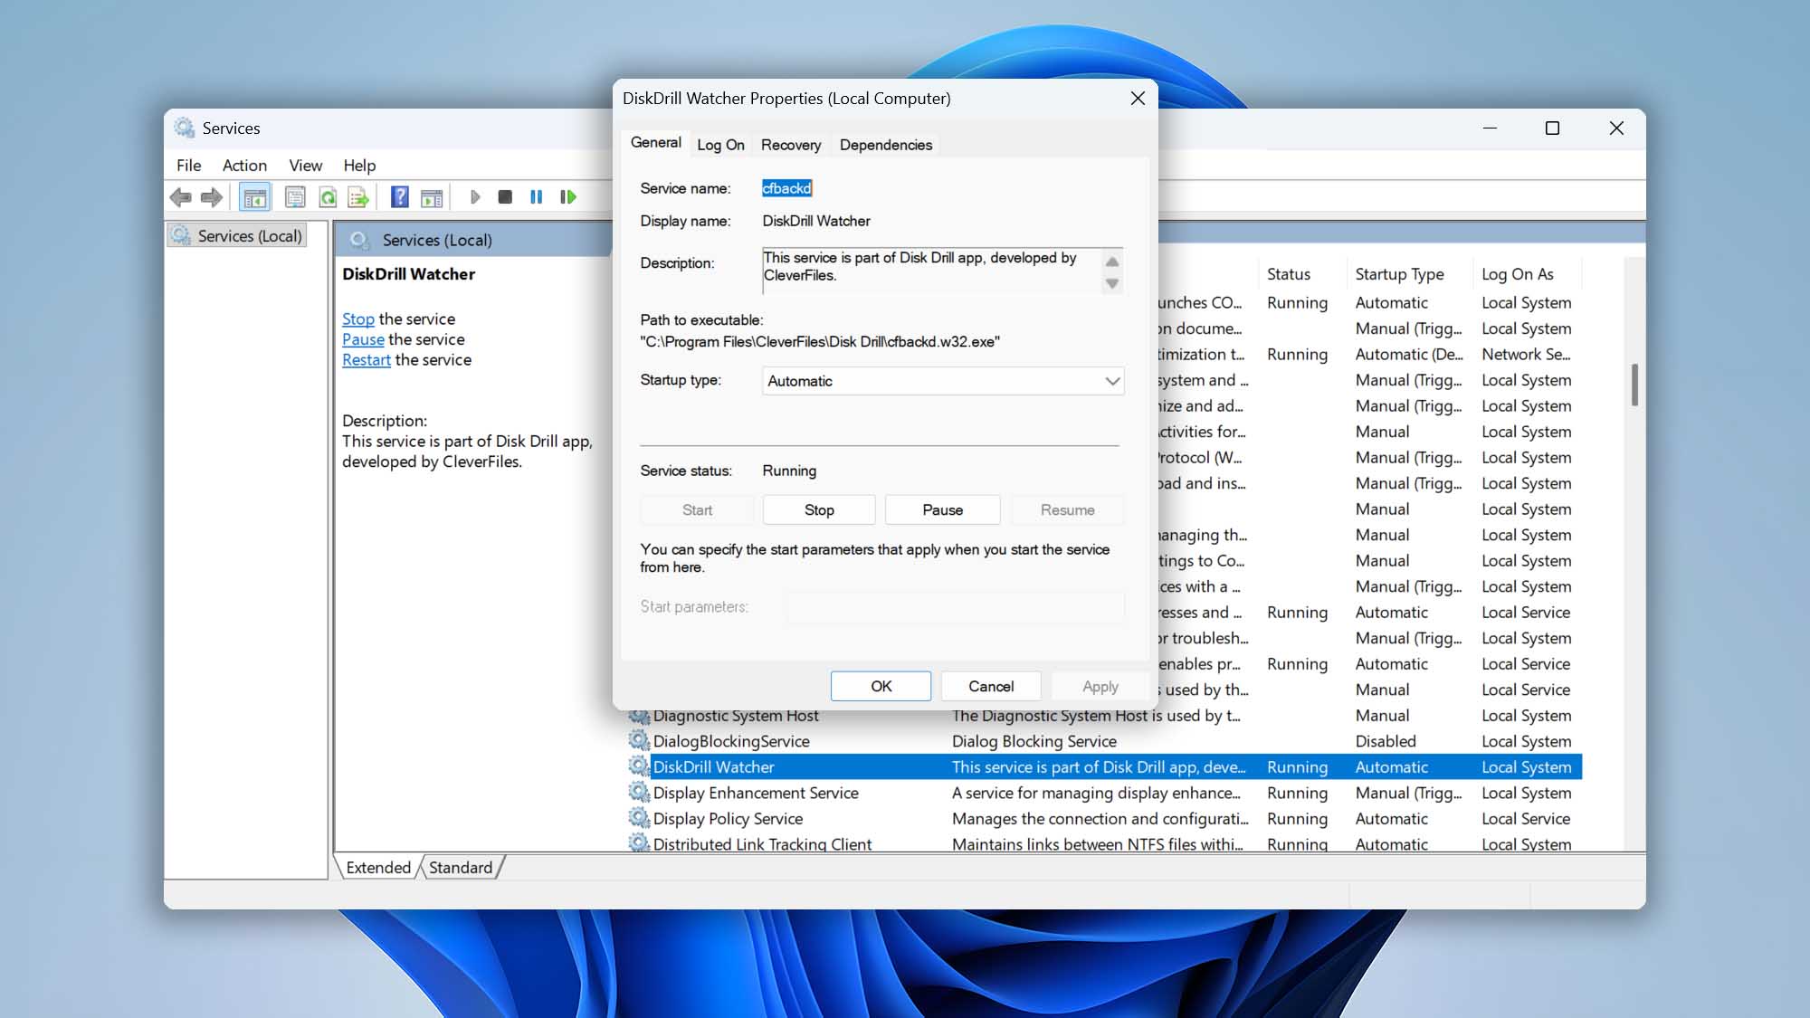
Task: Click gear icon beside Distributed Link Tracking Client
Action: 639,843
